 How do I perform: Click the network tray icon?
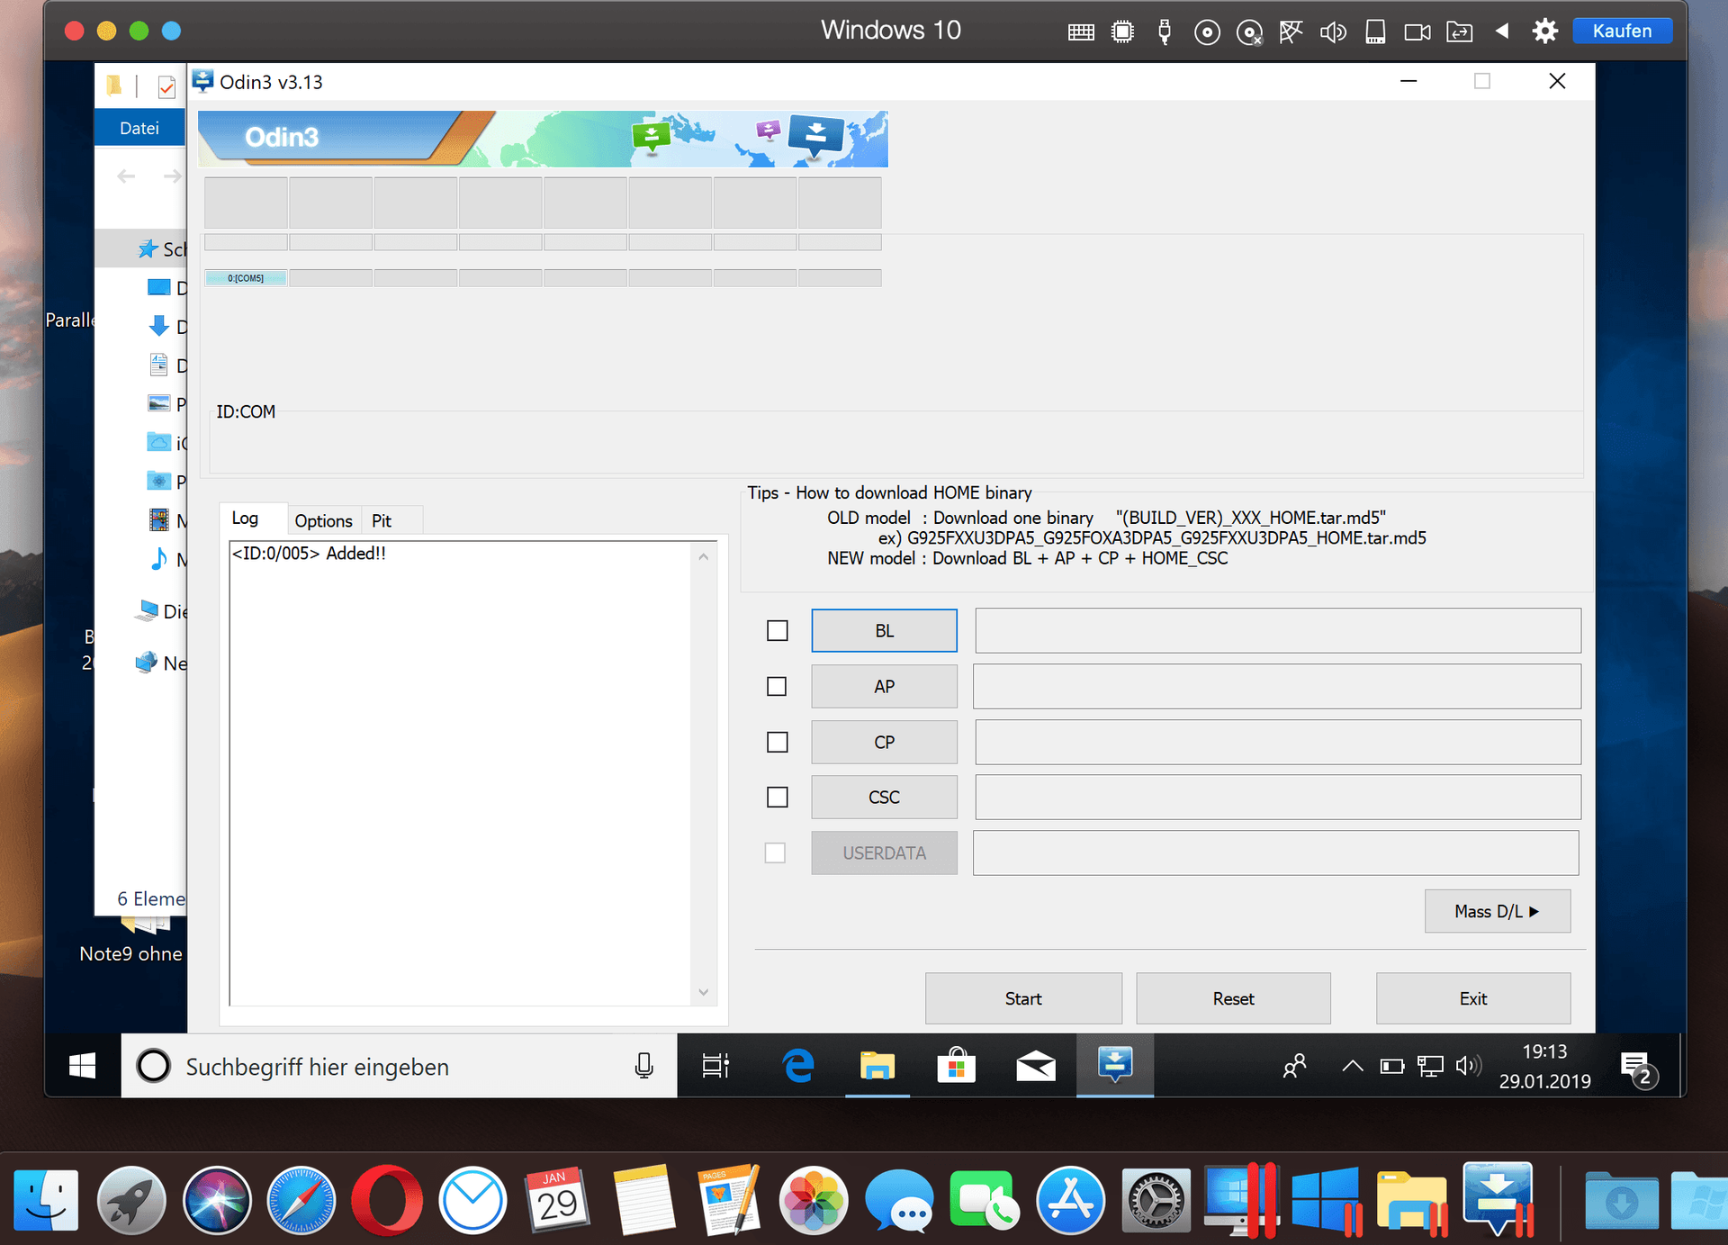[x=1430, y=1066]
